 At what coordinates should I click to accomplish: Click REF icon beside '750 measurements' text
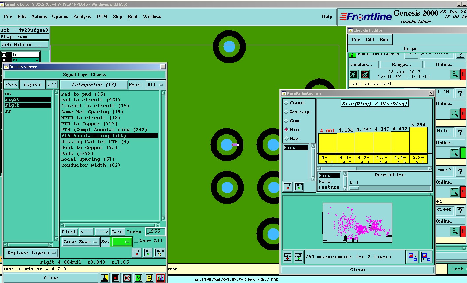[x=299, y=257]
